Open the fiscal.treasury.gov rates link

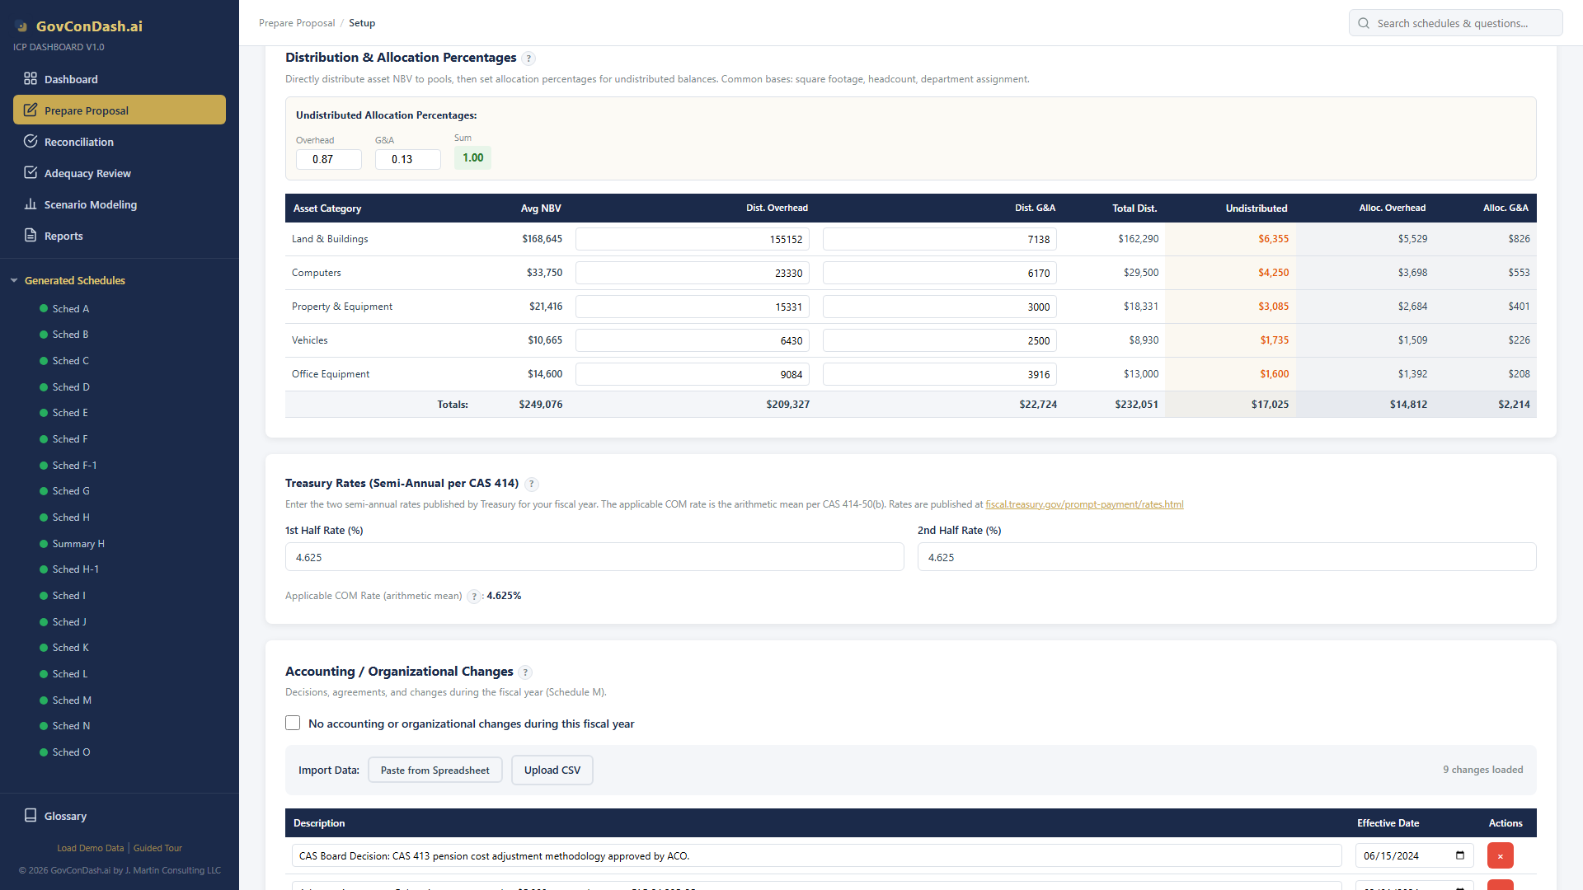click(x=1084, y=504)
